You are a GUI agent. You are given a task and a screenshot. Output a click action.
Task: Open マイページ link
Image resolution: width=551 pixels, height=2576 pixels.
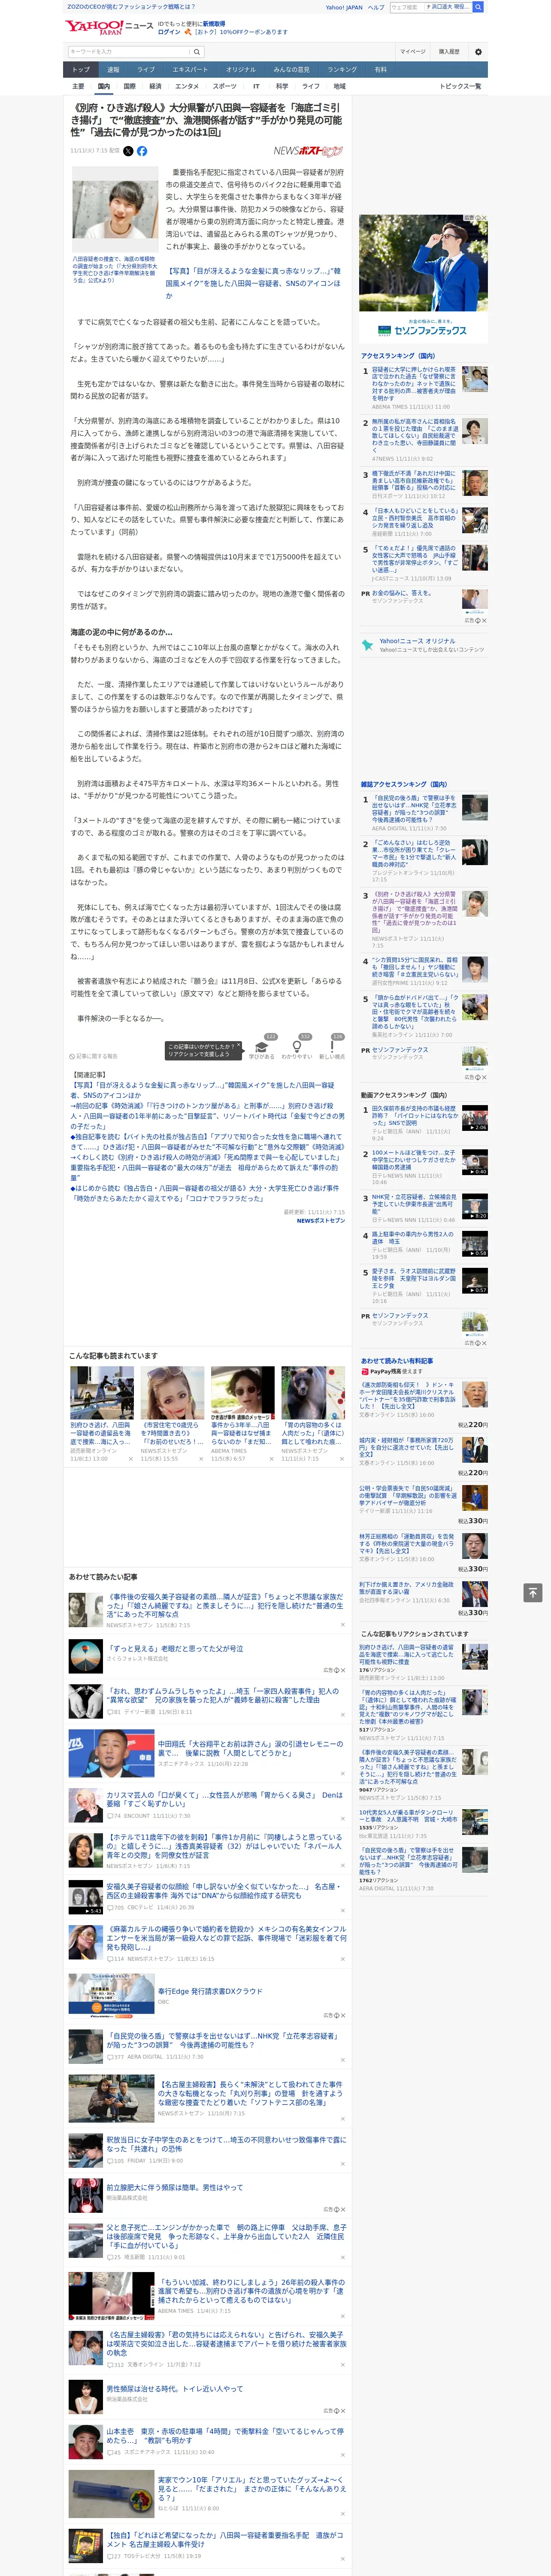tap(412, 51)
